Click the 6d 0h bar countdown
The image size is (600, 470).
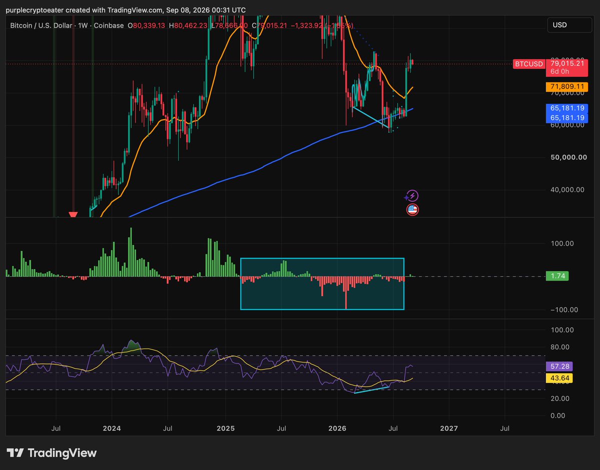[x=560, y=71]
